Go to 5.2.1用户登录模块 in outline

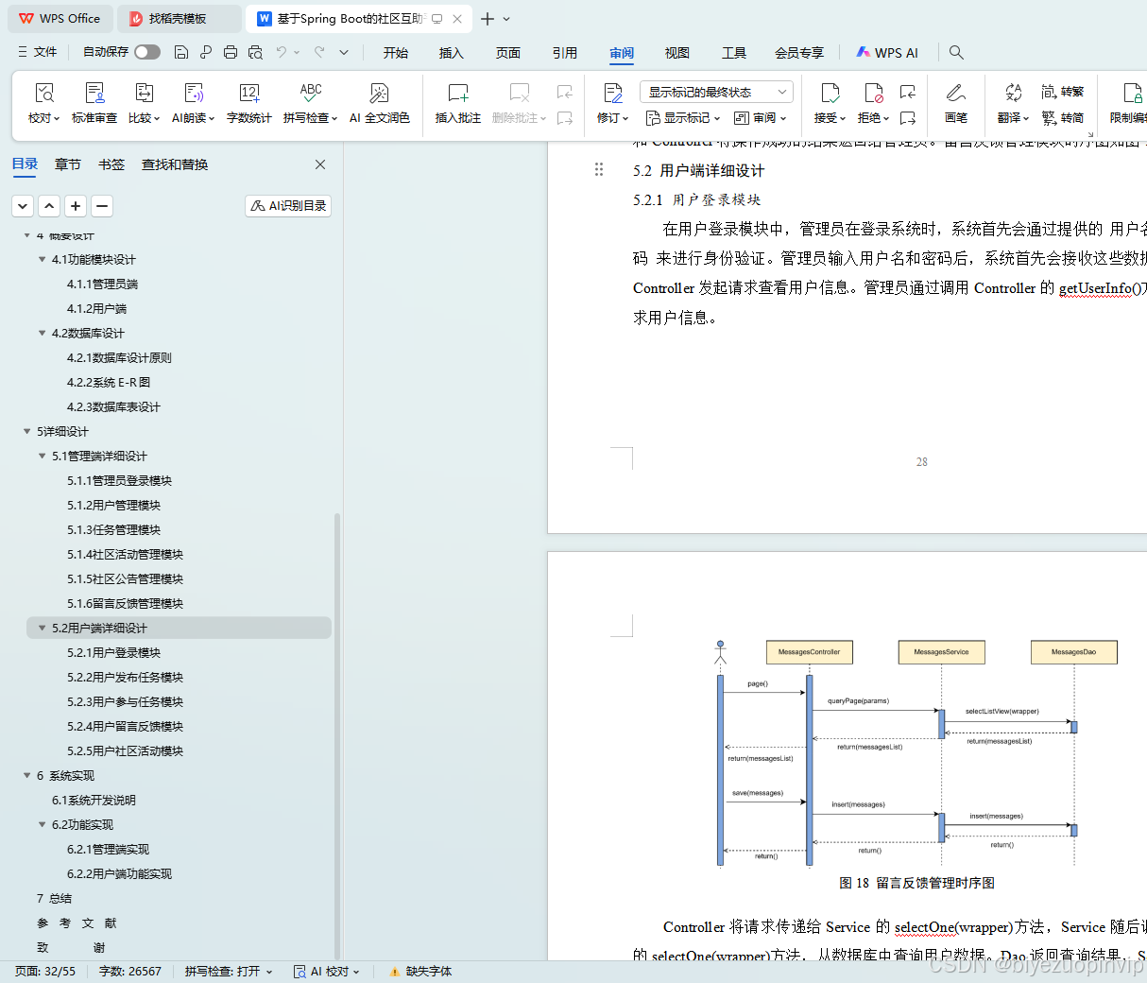coord(113,652)
